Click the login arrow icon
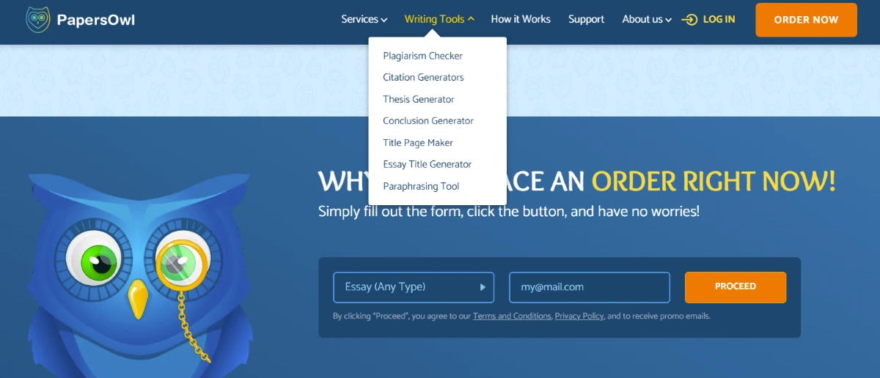Viewport: 880px width, 378px height. [x=689, y=20]
